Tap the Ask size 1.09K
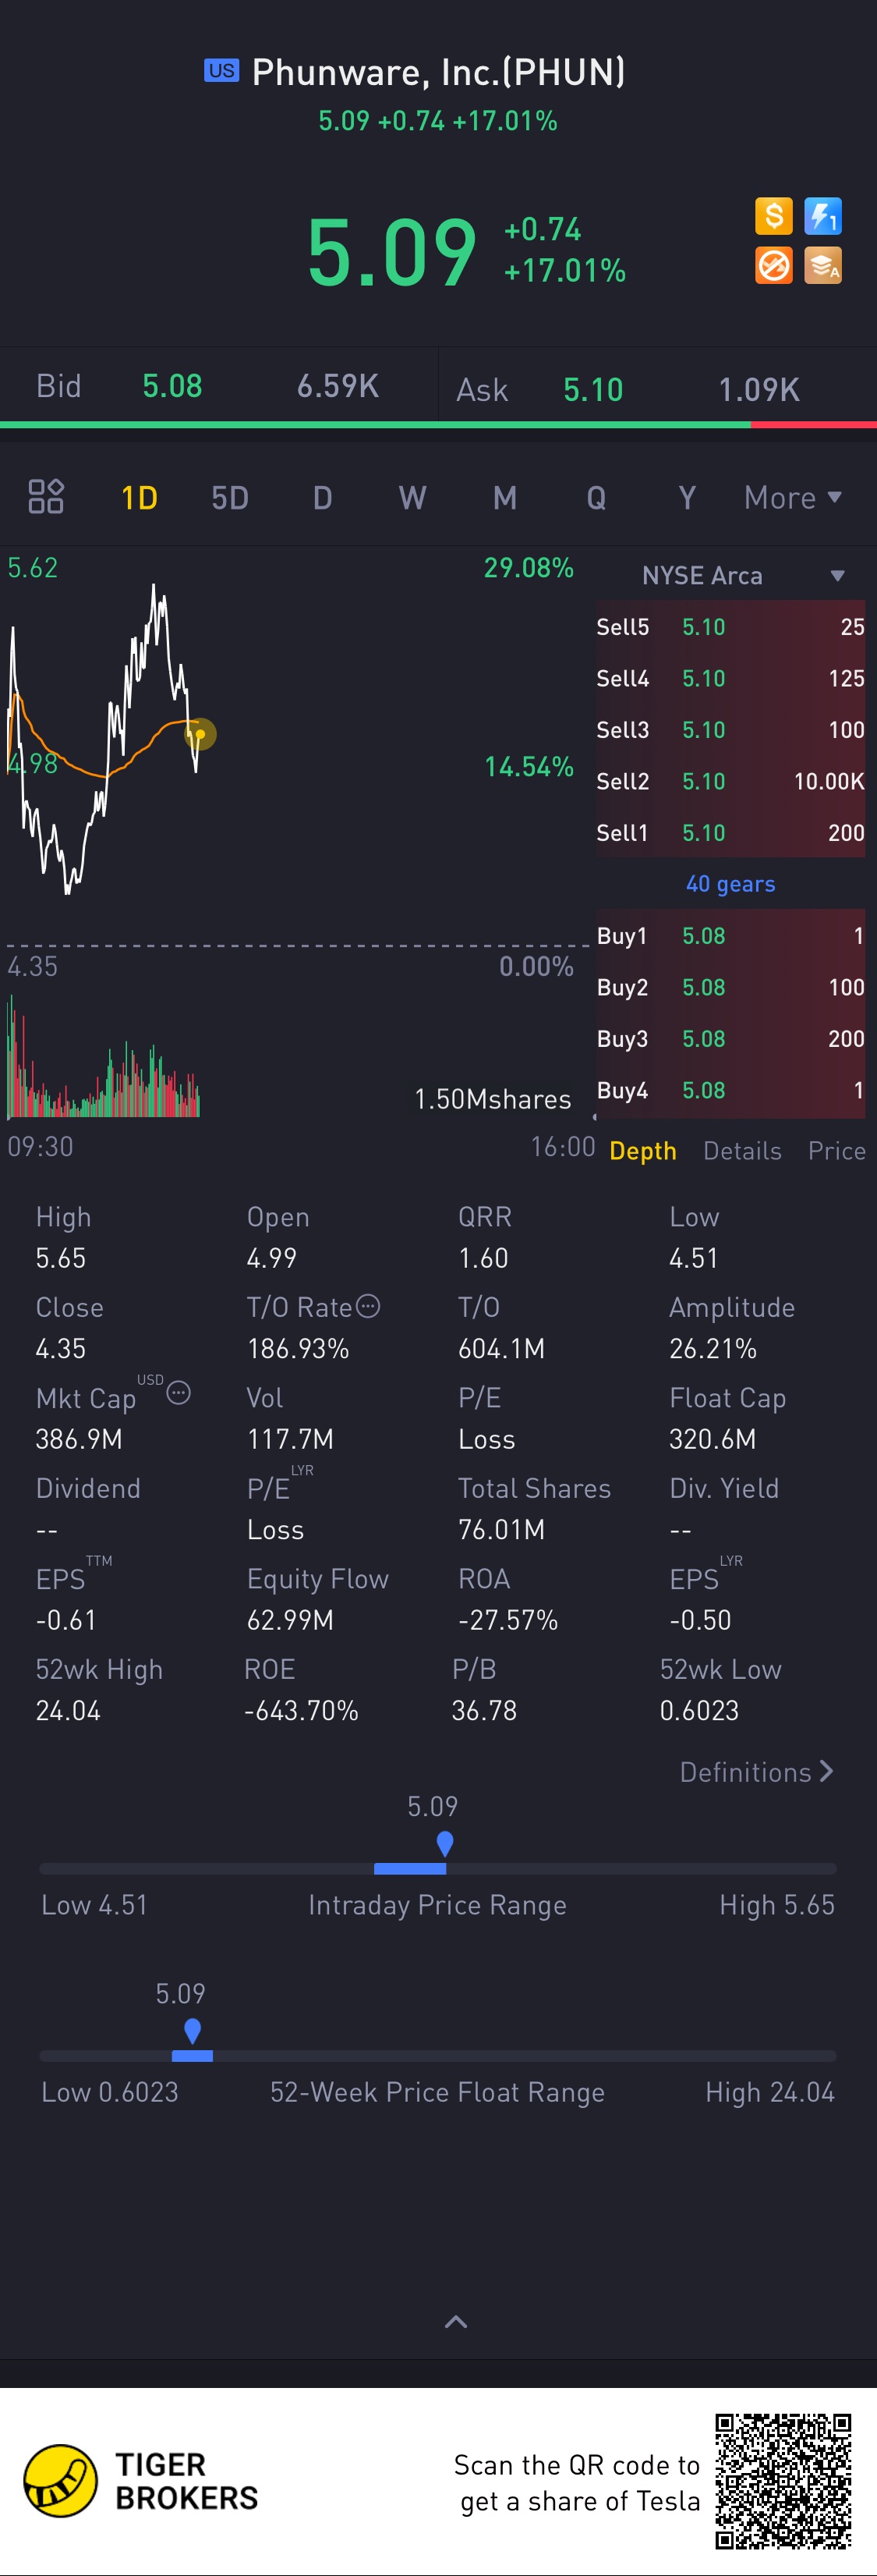877x2576 pixels. point(759,390)
